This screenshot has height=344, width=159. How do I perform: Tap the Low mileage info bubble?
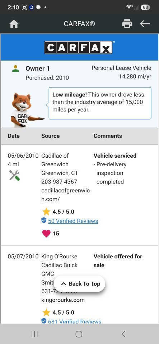[x=100, y=103]
